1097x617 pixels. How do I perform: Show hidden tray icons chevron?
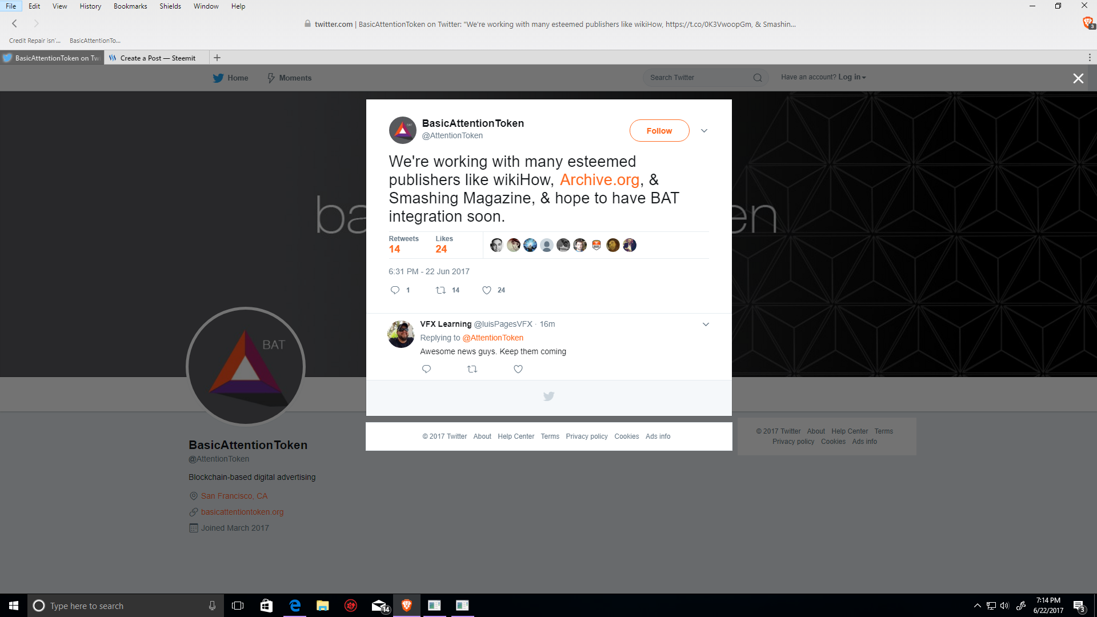pyautogui.click(x=978, y=606)
